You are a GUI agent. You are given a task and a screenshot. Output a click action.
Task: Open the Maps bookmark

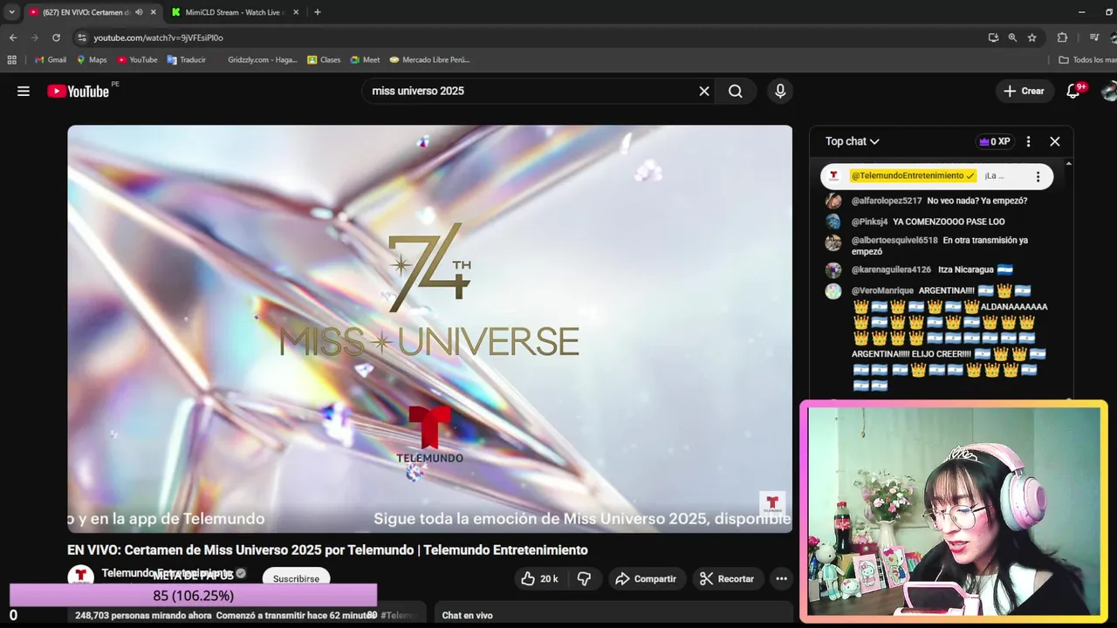coord(92,60)
